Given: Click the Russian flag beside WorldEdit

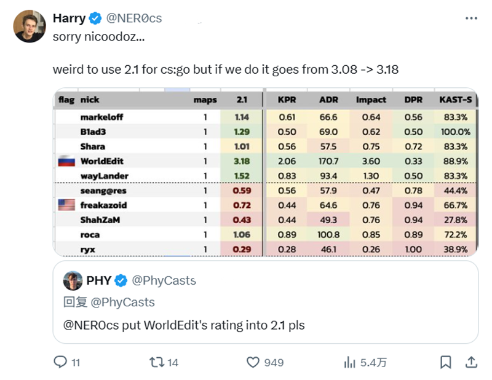Looking at the screenshot, I should 66,161.
